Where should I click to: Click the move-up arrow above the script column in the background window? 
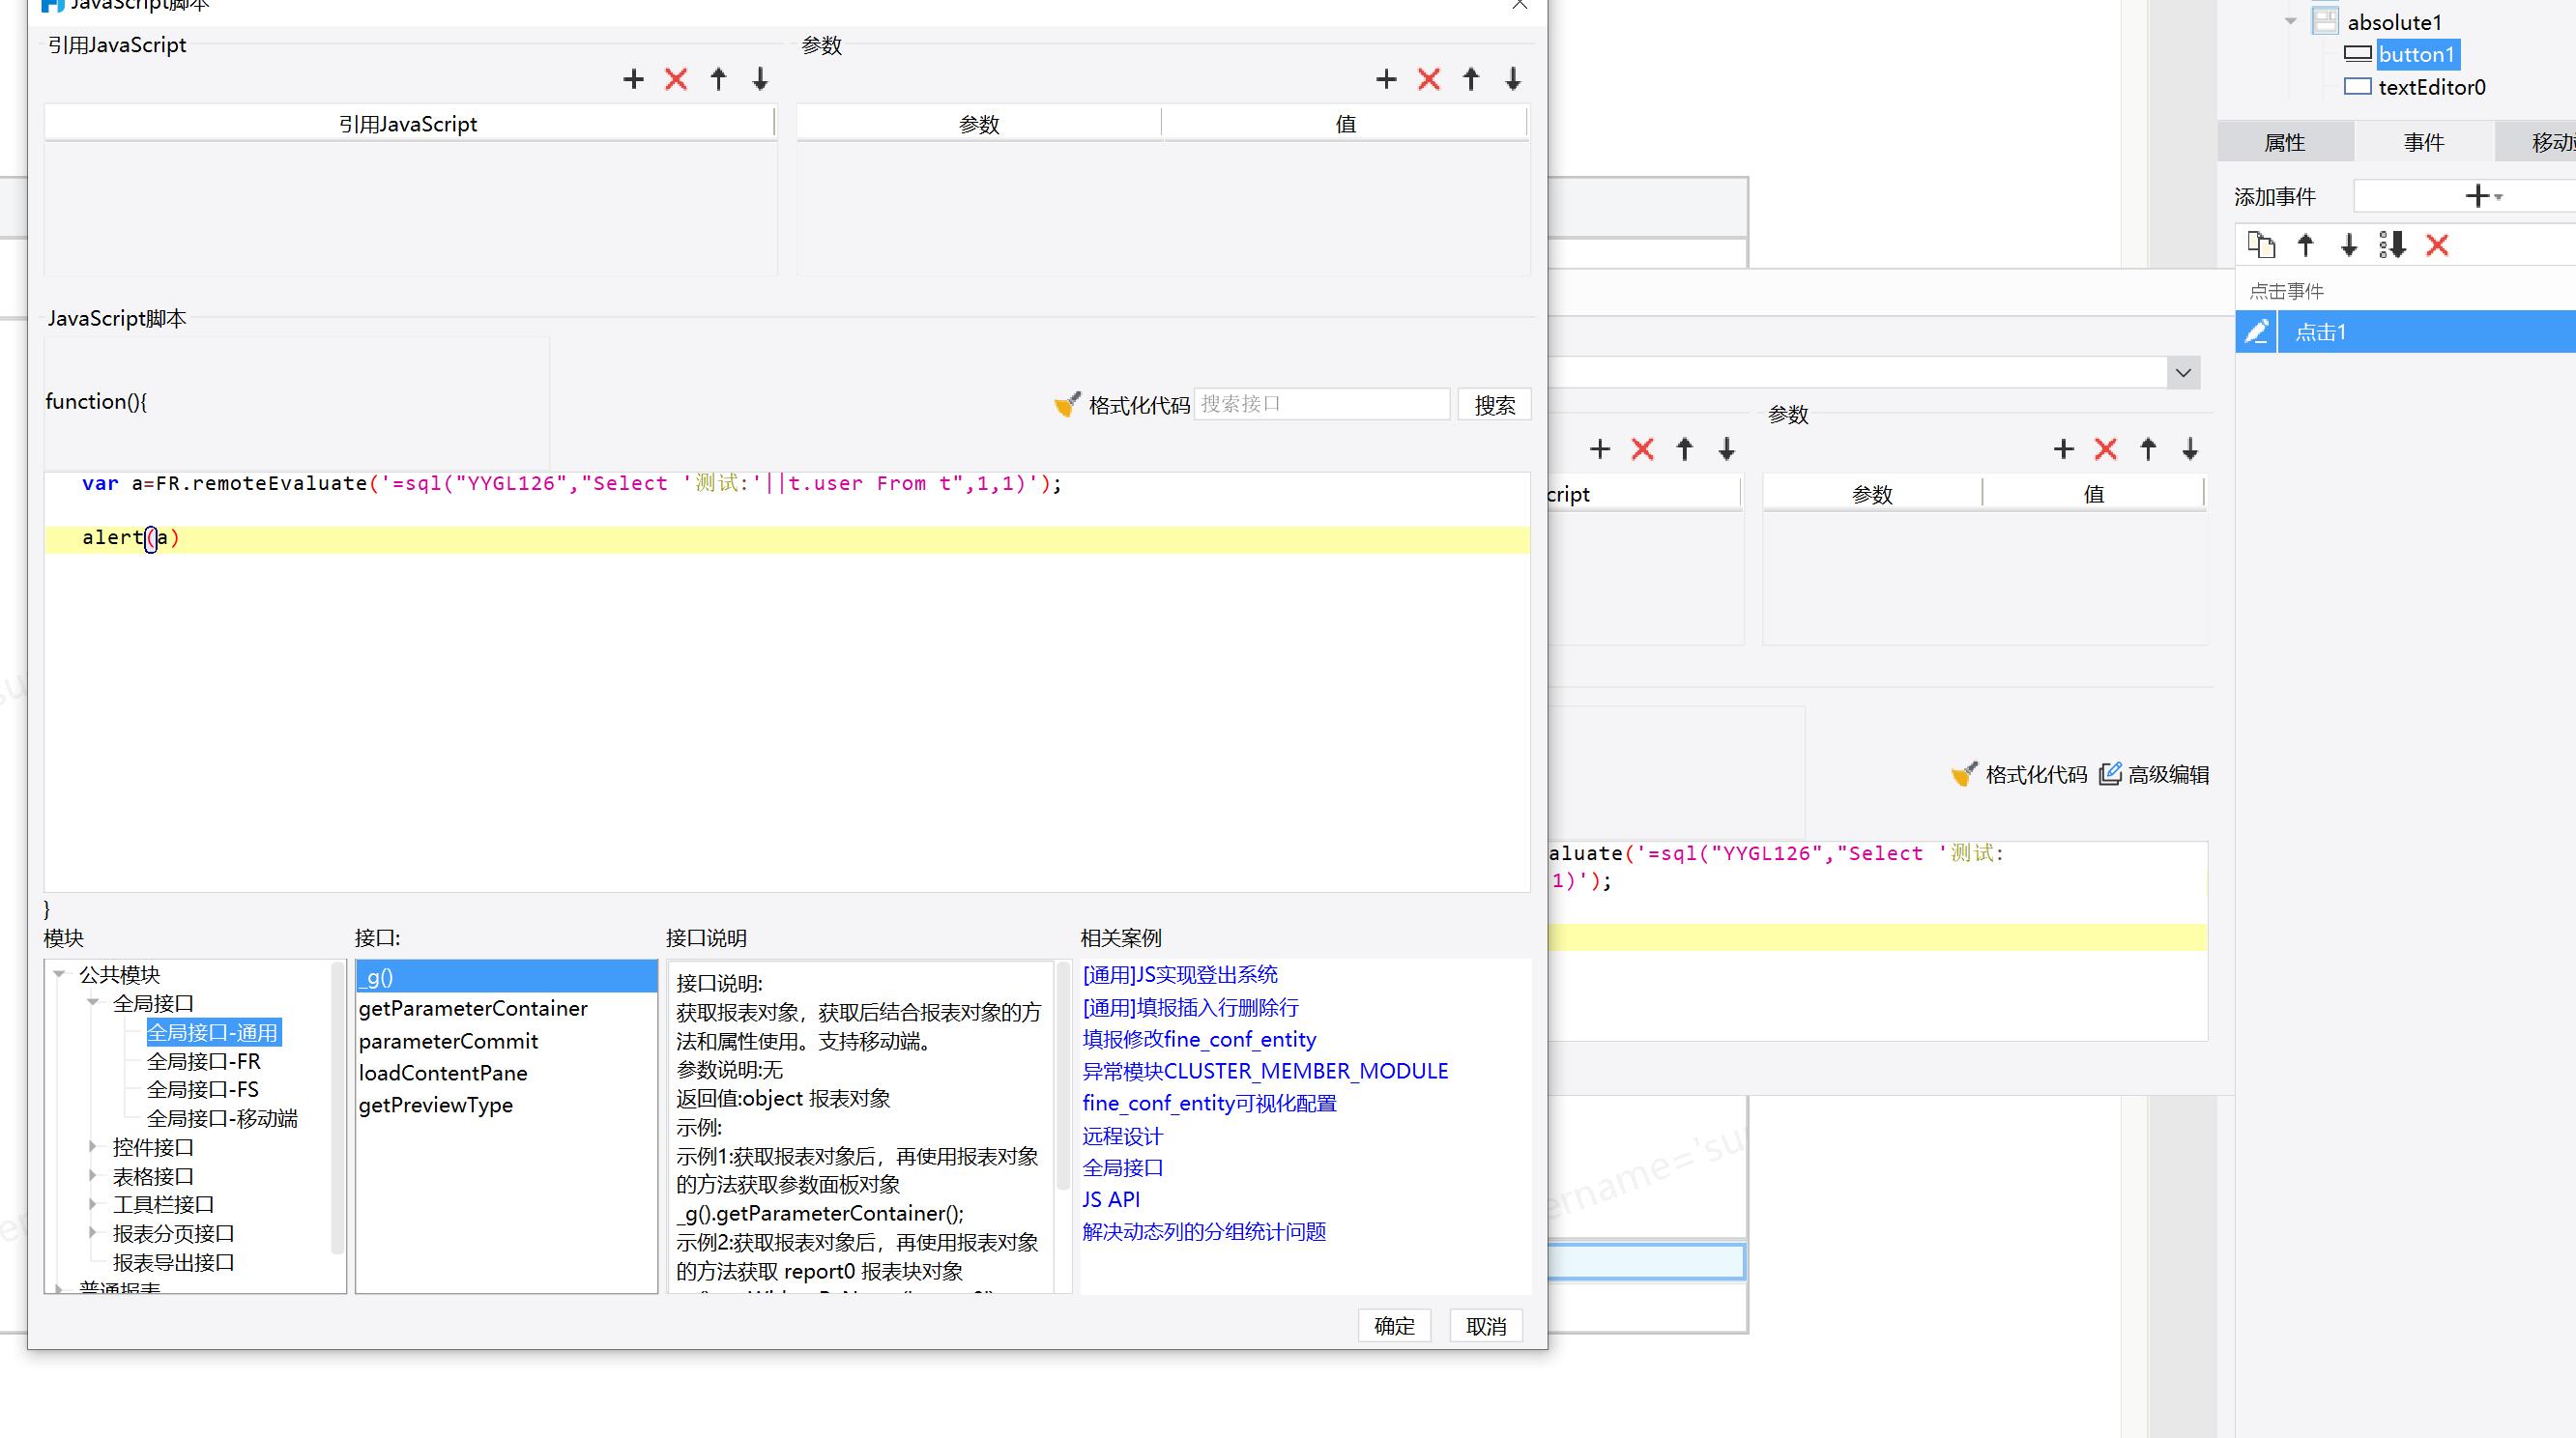(1684, 449)
